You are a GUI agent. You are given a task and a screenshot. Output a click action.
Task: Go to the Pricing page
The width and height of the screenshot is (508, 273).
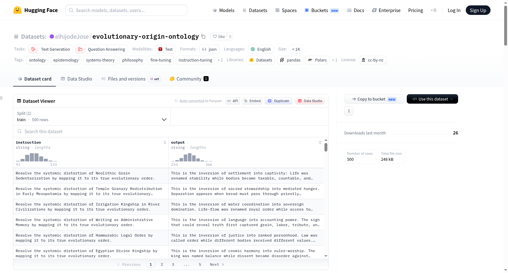pos(416,10)
